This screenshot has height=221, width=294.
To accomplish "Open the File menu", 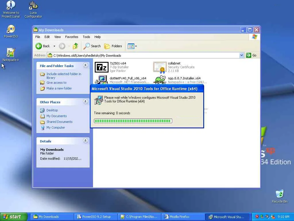I will pyautogui.click(x=38, y=37).
